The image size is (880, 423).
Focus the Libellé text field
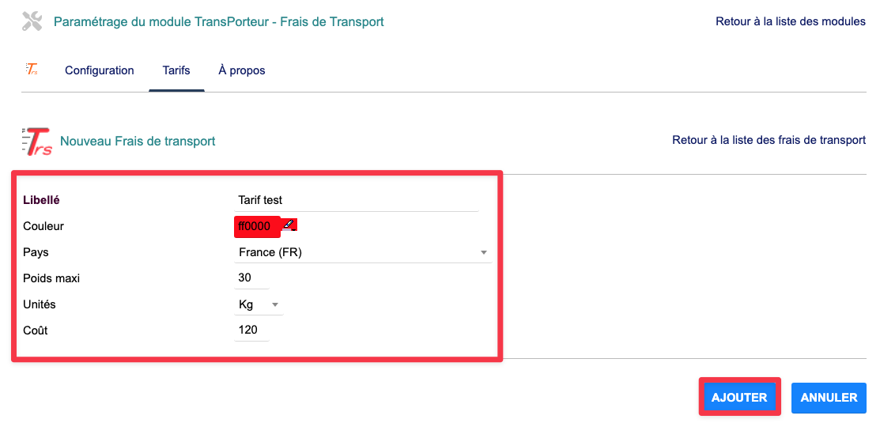[357, 201]
